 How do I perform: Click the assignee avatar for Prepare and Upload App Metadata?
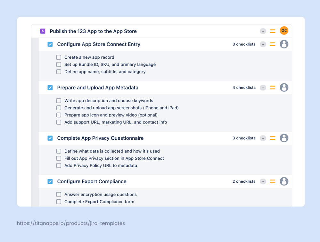tap(284, 88)
